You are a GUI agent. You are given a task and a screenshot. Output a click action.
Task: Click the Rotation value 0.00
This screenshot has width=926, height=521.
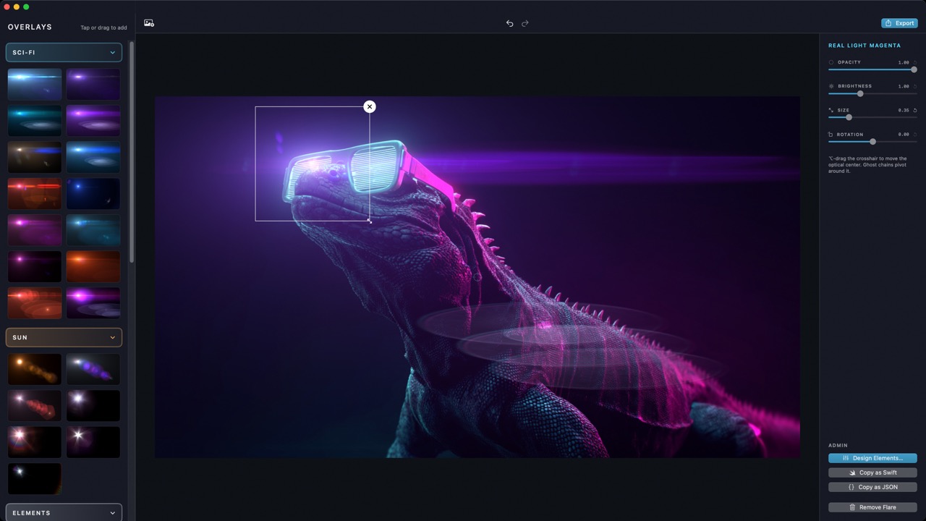904,135
